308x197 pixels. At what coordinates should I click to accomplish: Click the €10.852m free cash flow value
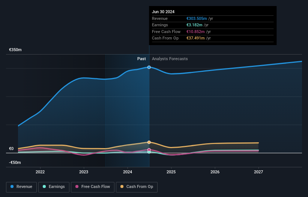(195, 32)
